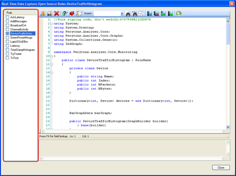Collapse using-block fold marker at line 2

(52, 24)
